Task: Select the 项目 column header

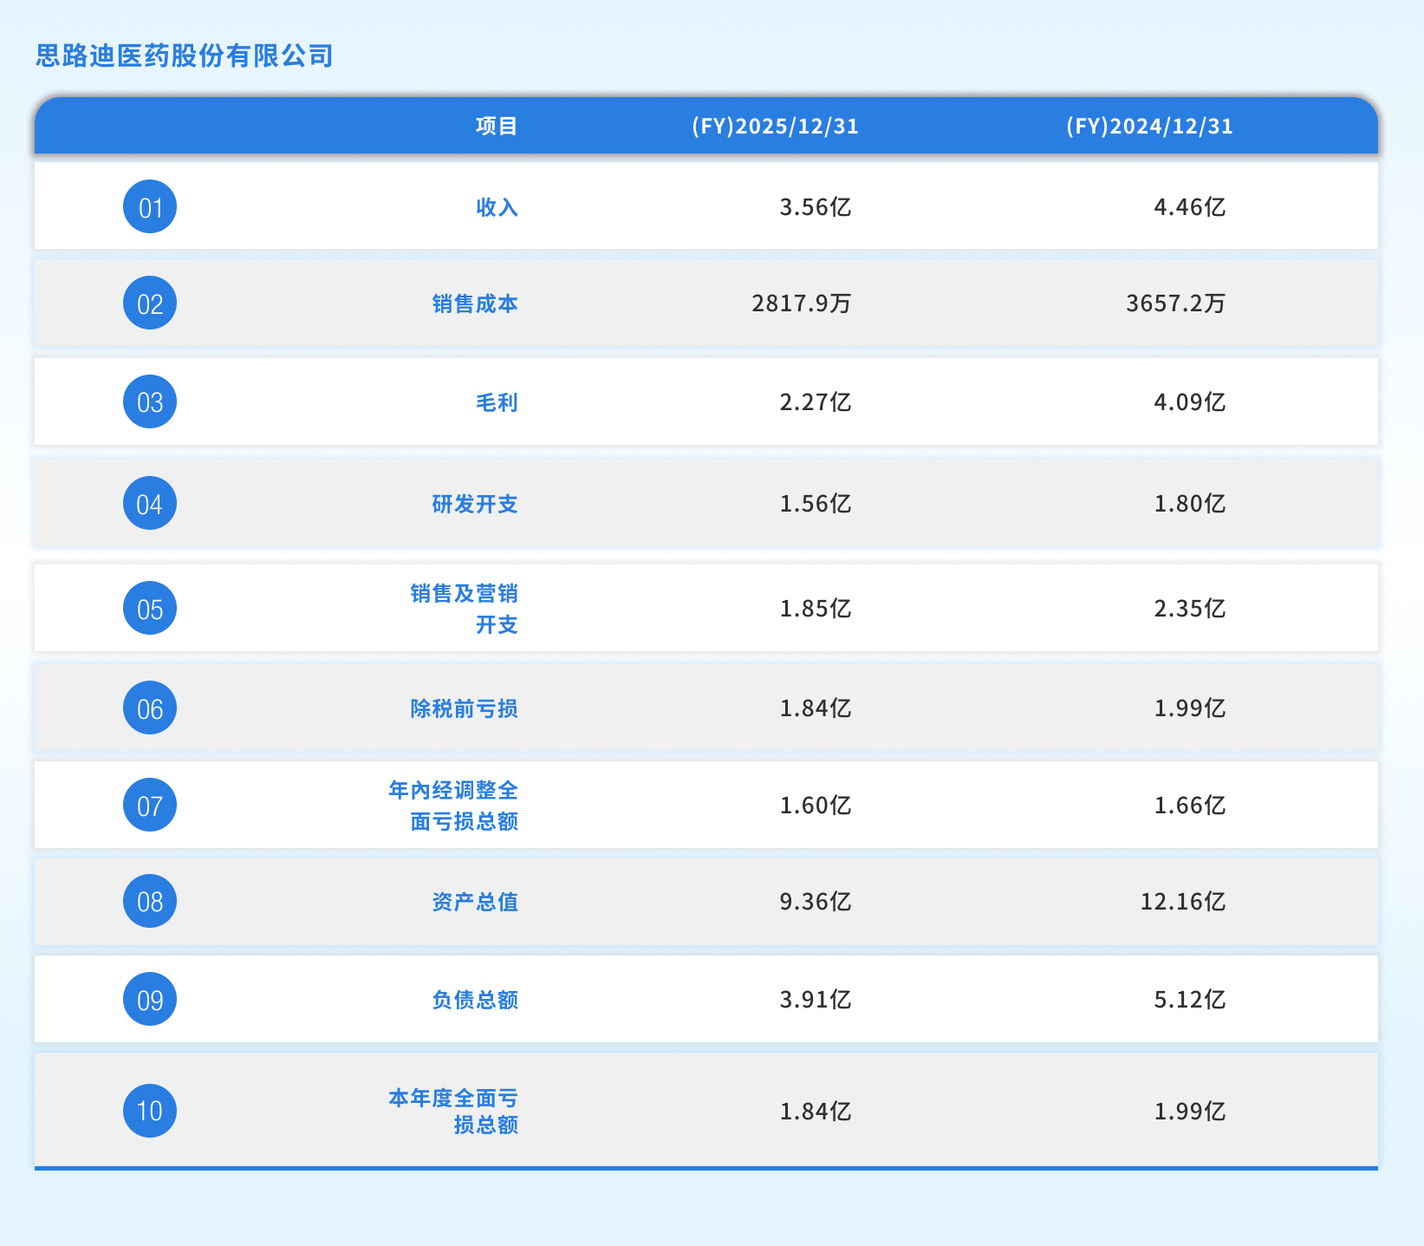Action: coord(497,126)
